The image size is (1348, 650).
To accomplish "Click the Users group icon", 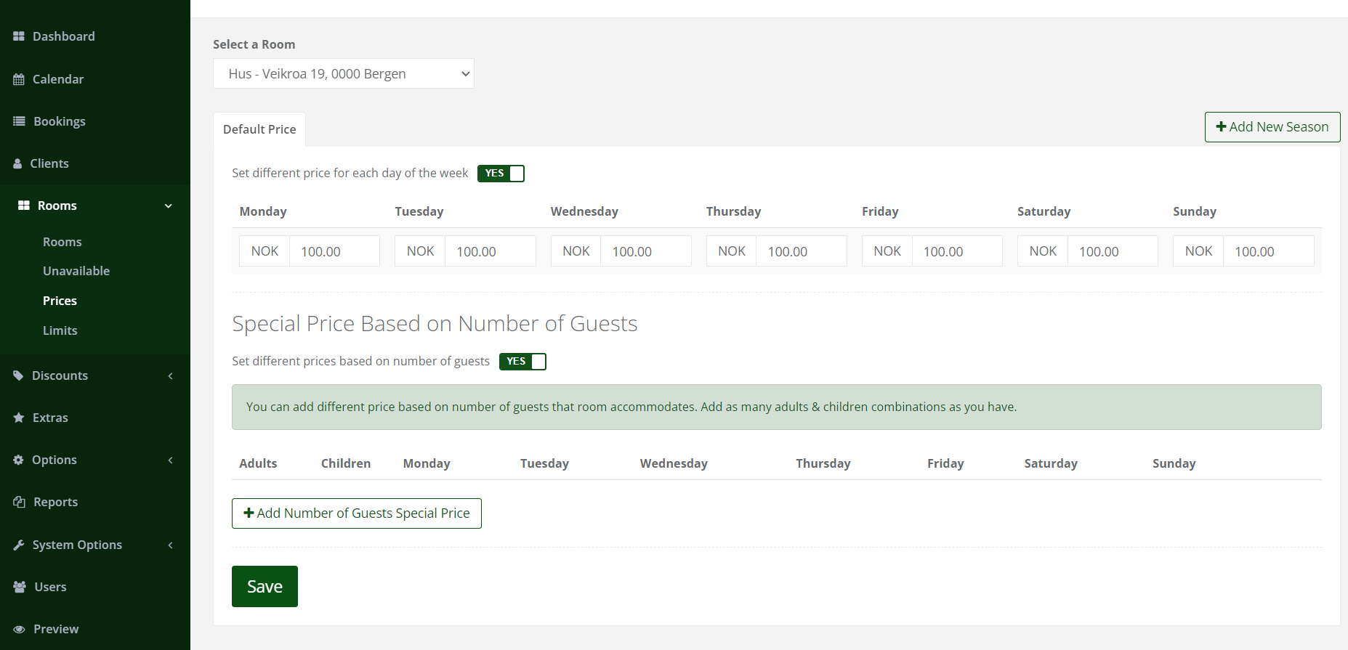I will pos(20,587).
